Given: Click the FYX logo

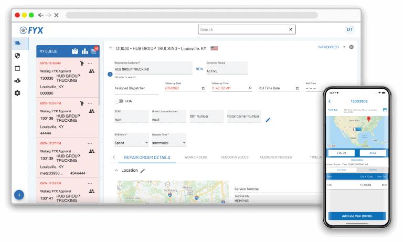Looking at the screenshot, I should click(x=31, y=30).
